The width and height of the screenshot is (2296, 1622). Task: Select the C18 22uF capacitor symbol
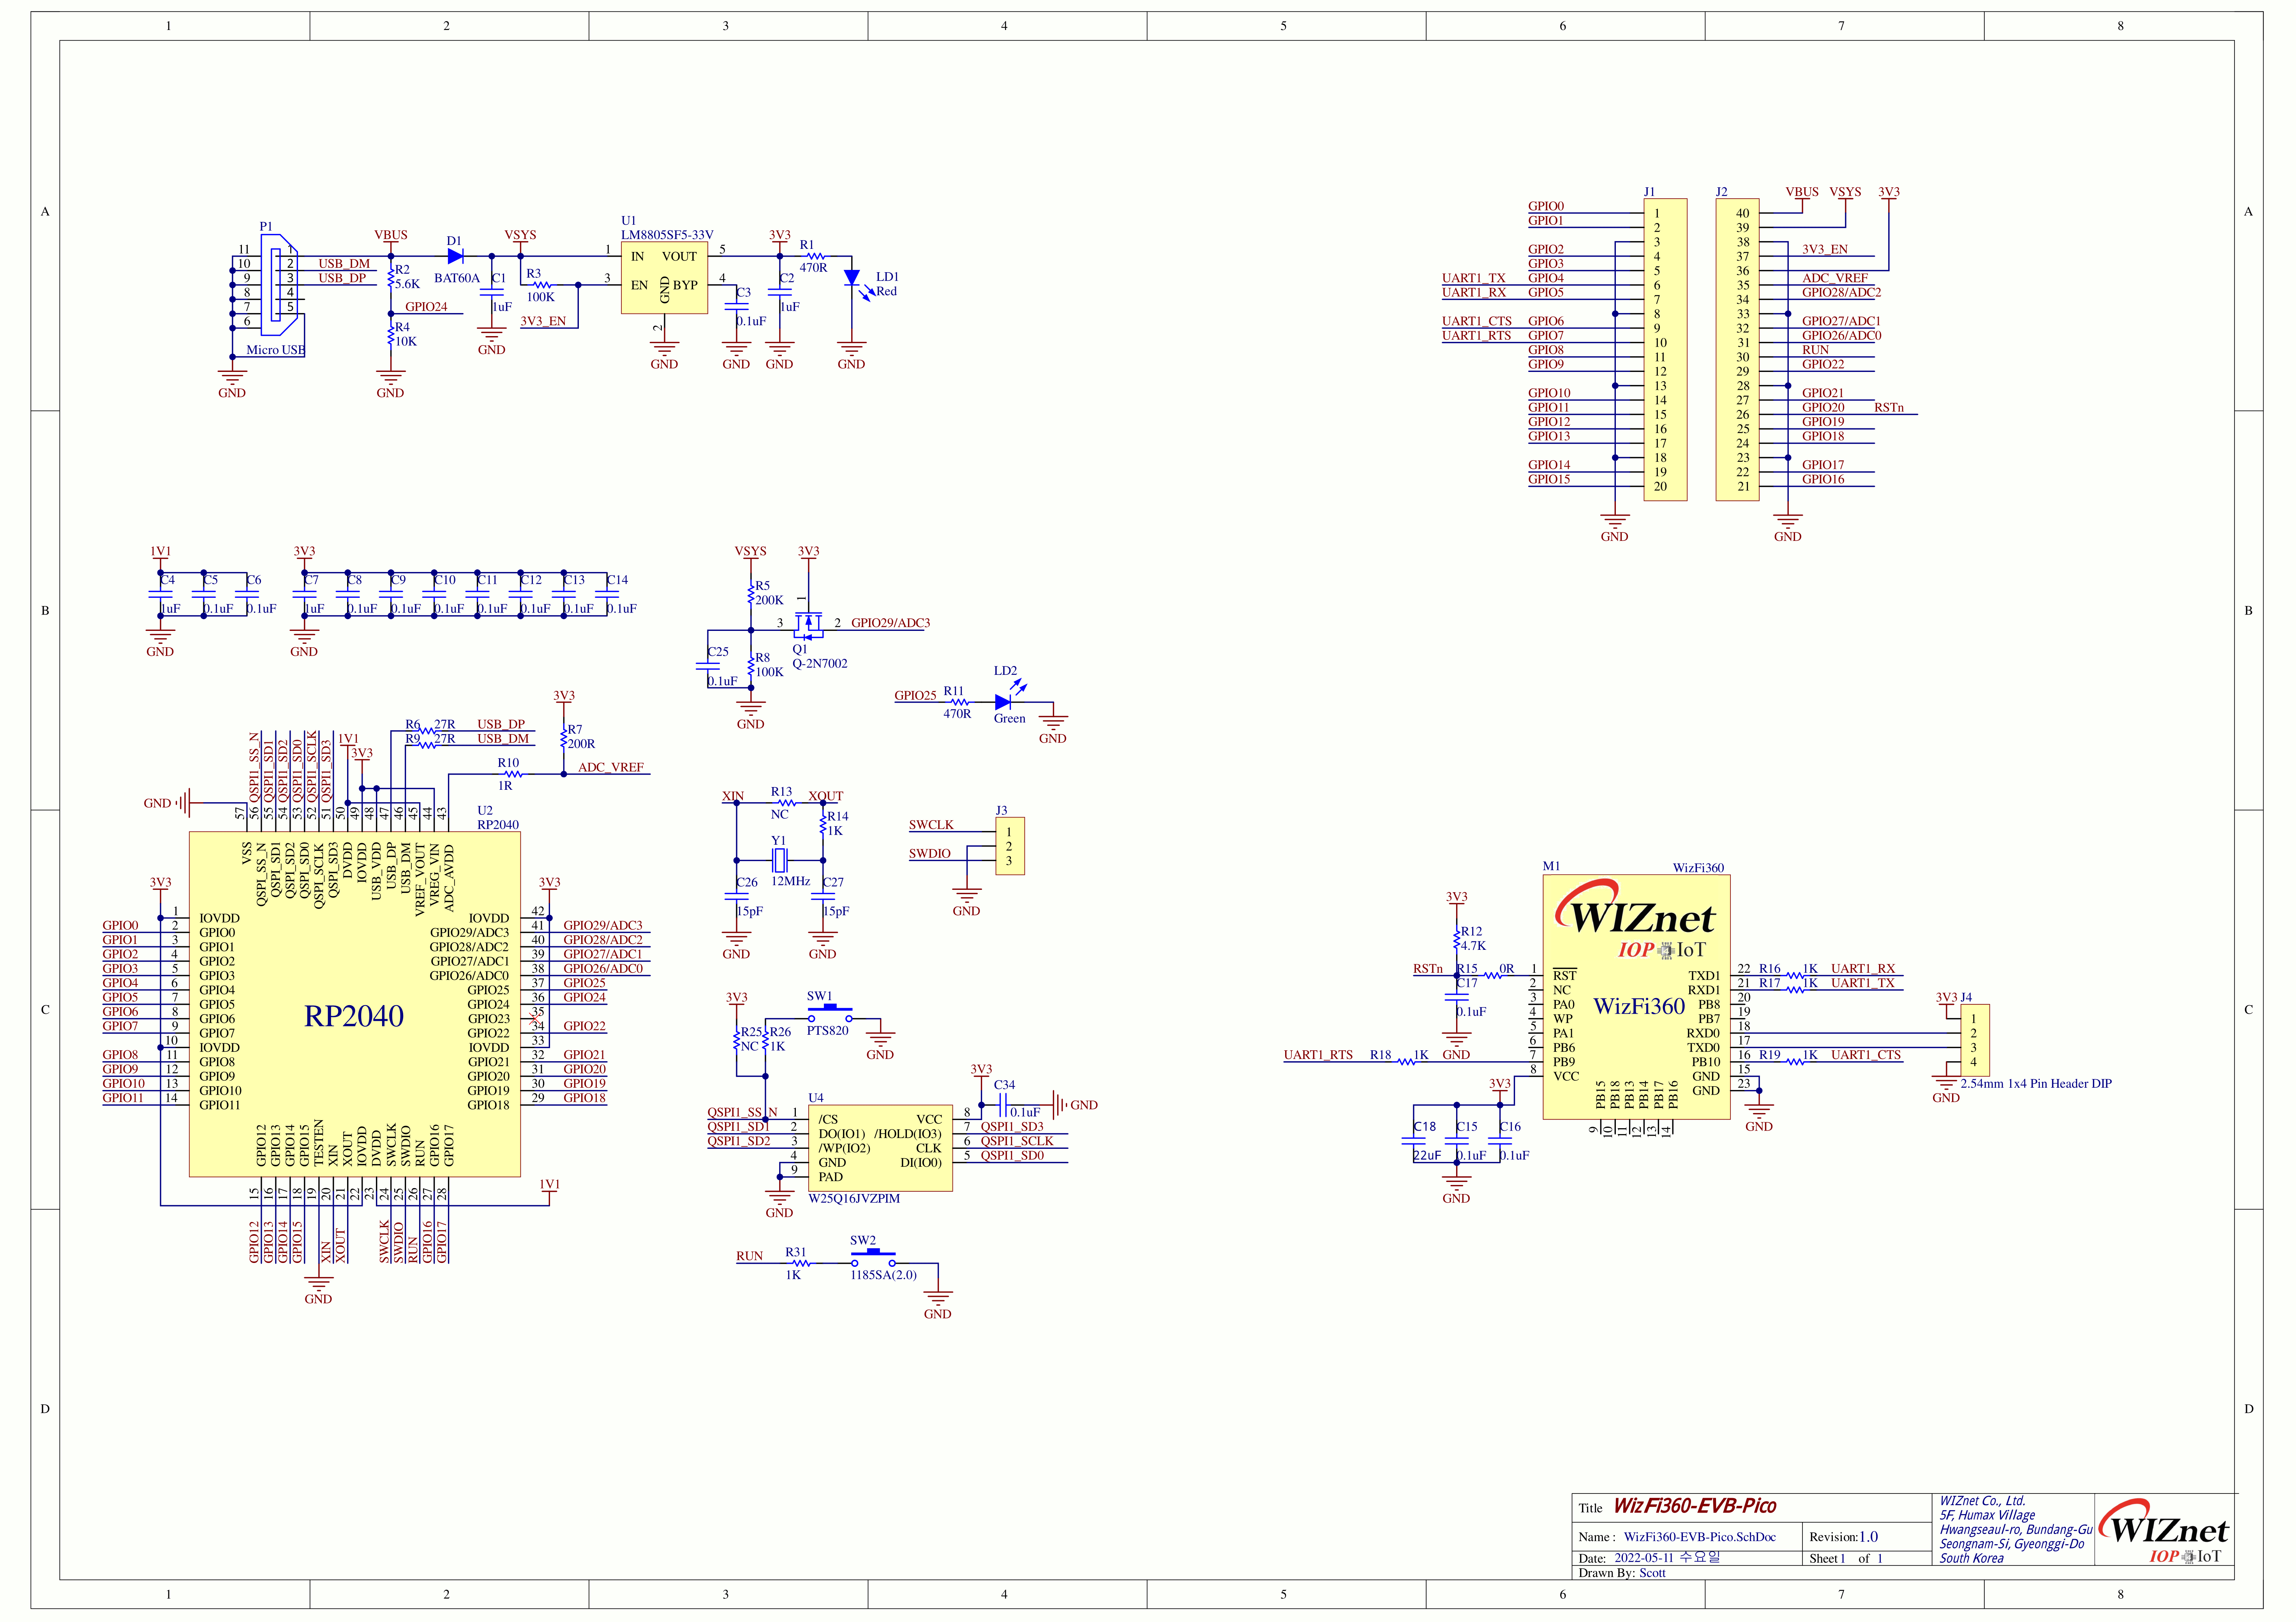coord(1413,1141)
